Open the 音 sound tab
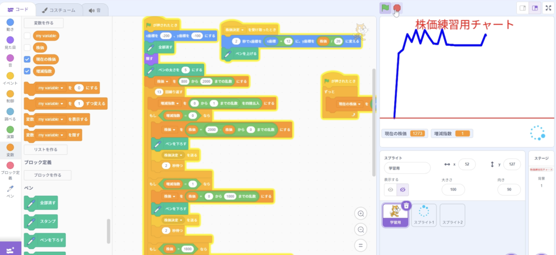This screenshot has width=556, height=255. [x=96, y=10]
